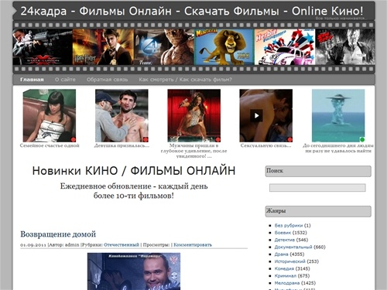Open the Исторический genre

click(289, 261)
